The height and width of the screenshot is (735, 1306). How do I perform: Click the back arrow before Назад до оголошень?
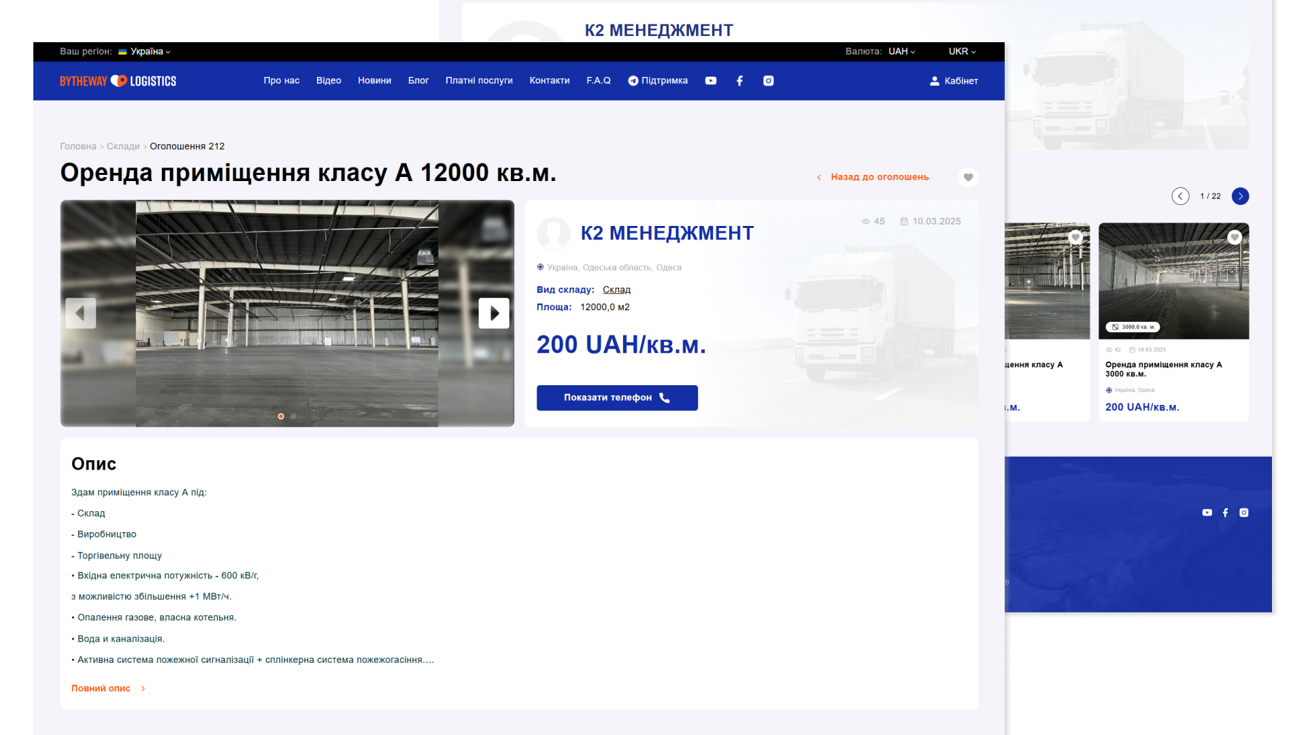coord(819,178)
